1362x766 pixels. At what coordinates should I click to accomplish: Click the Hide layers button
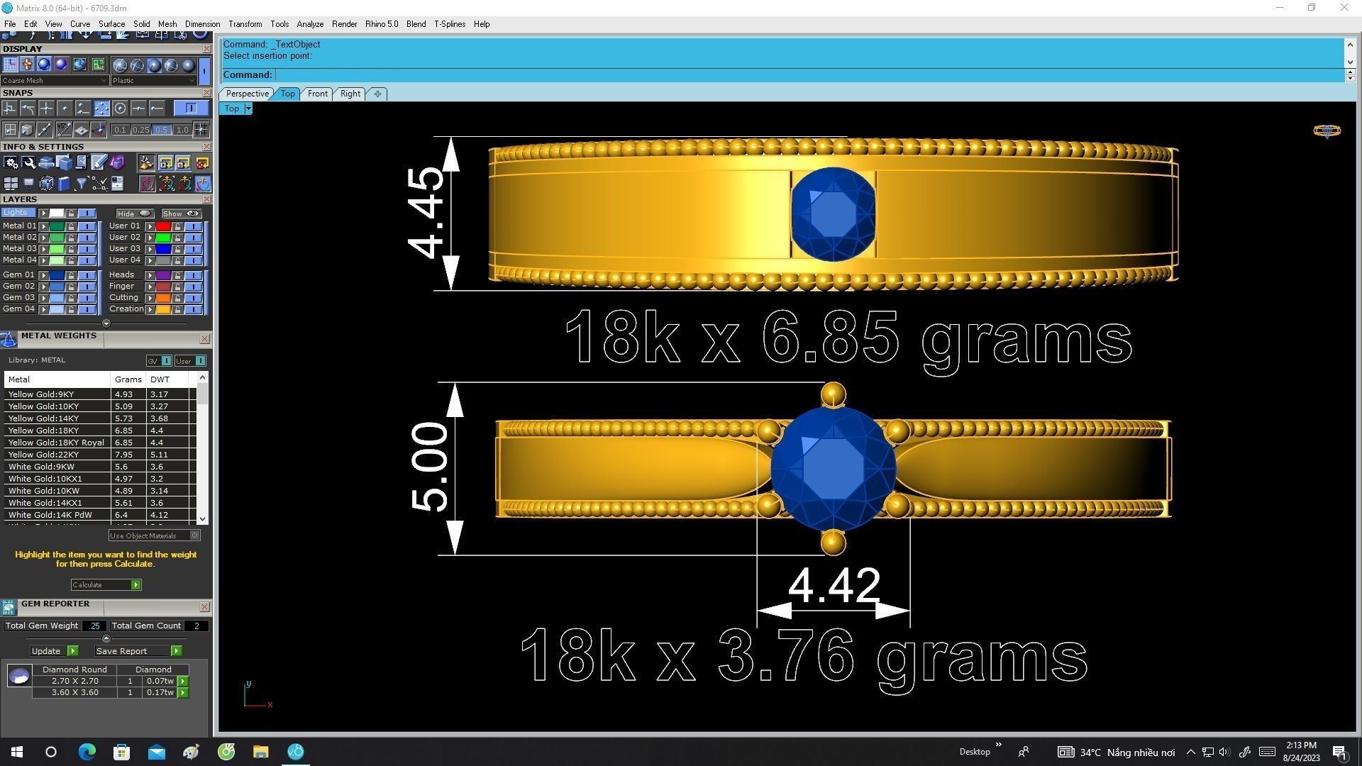(135, 213)
